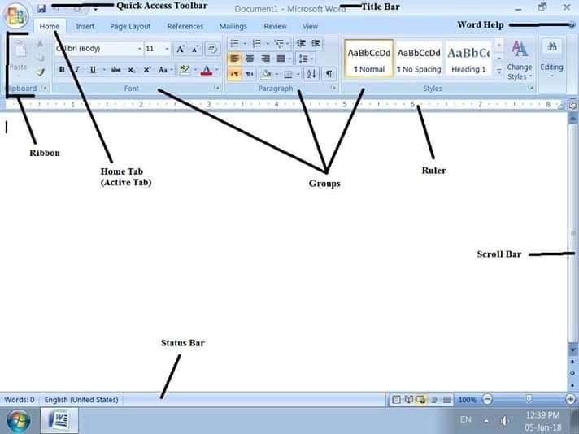Toggle Right-to-Left text direction
This screenshot has width=579, height=434.
tap(250, 74)
